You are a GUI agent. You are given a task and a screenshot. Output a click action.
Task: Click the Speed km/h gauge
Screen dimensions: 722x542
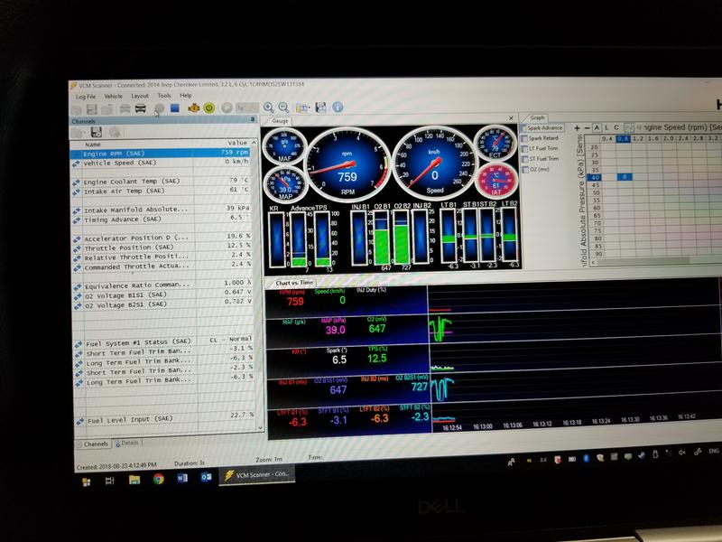(435, 164)
